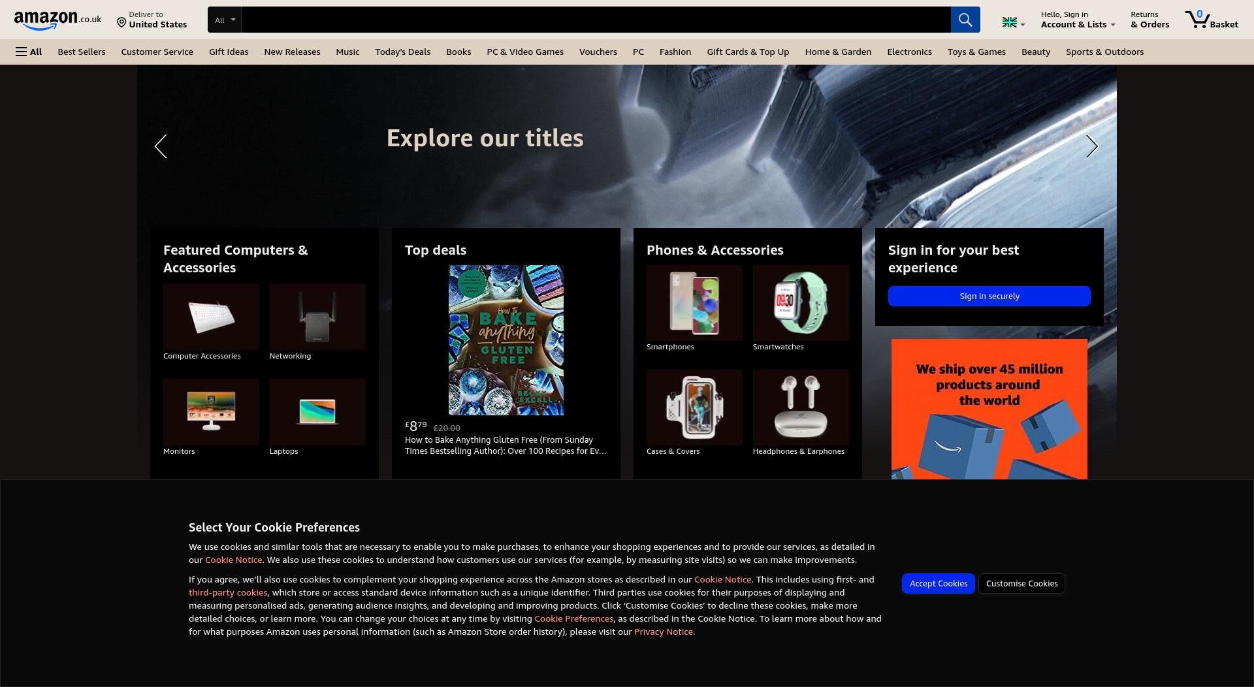This screenshot has height=687, width=1254.
Task: Open the first Cookie Notice link
Action: point(233,560)
